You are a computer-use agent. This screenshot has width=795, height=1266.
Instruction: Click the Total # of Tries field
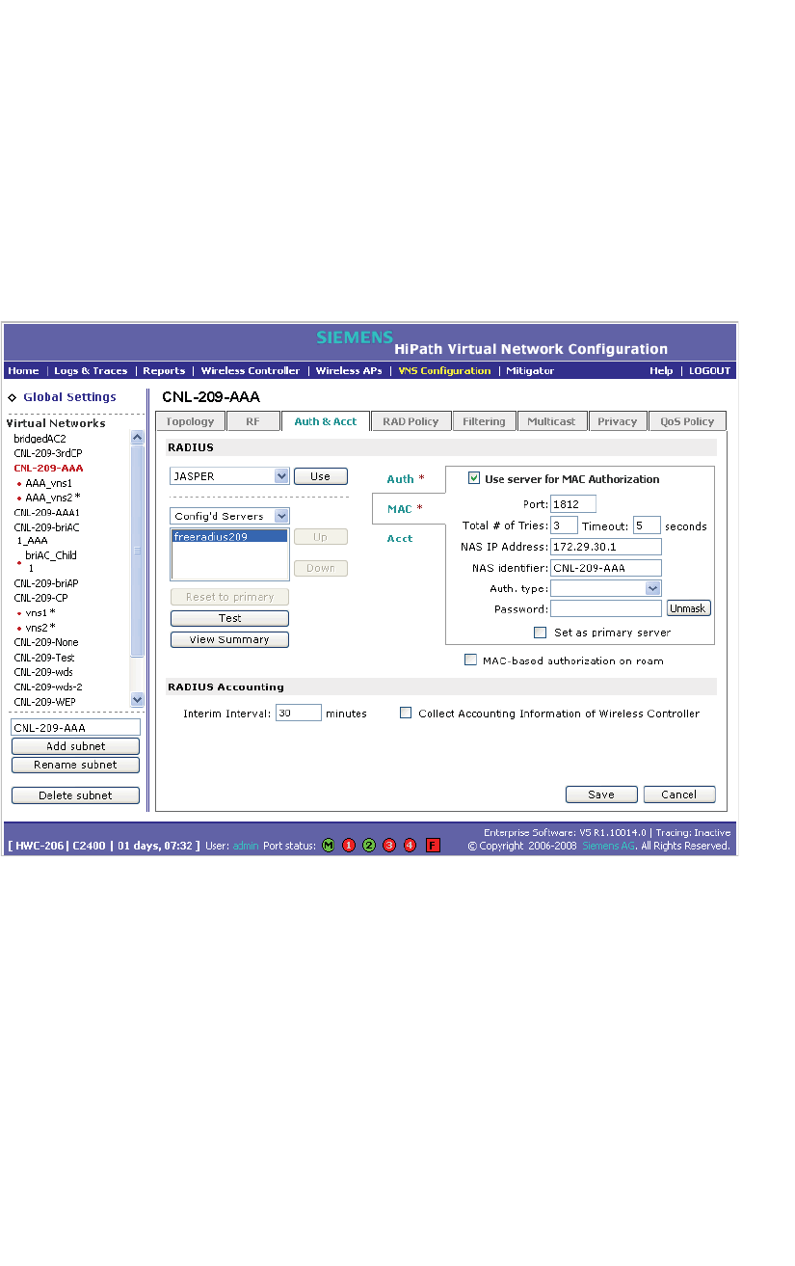[x=564, y=525]
